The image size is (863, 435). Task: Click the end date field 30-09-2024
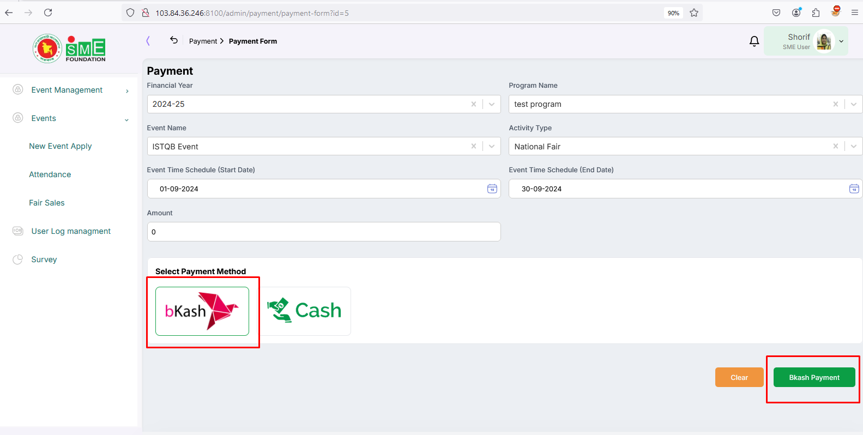click(x=686, y=189)
